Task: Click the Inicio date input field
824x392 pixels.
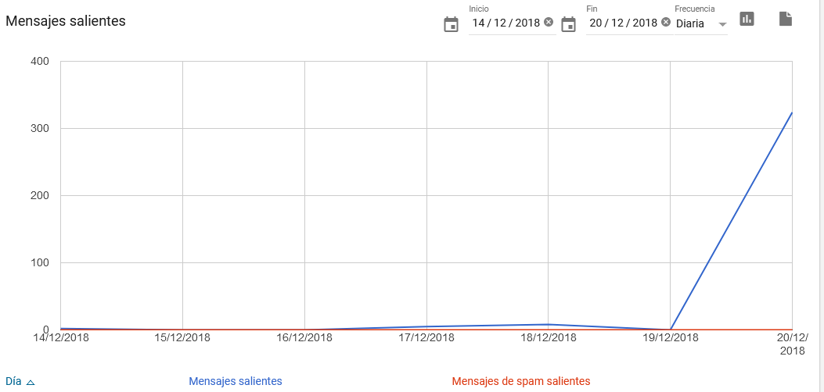Action: pos(506,23)
